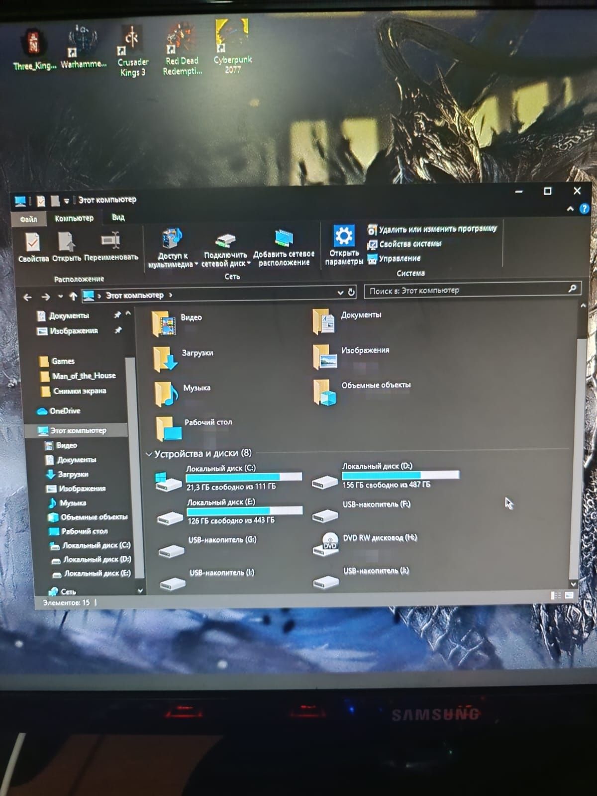Open the recent locations dropdown arrow
The image size is (597, 796).
click(x=60, y=297)
